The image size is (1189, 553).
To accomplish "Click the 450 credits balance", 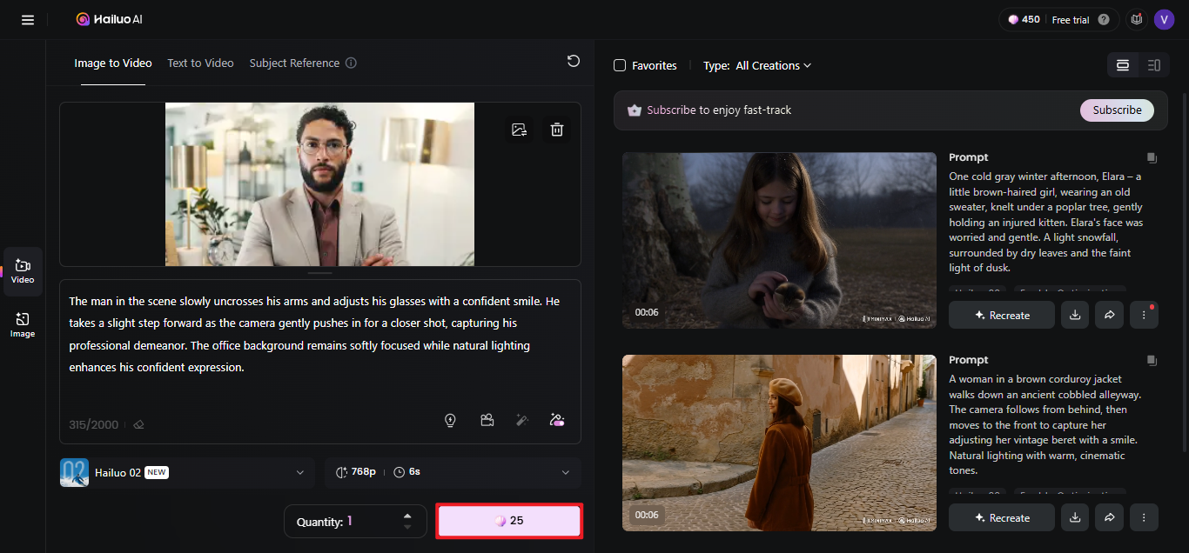I will (1024, 19).
